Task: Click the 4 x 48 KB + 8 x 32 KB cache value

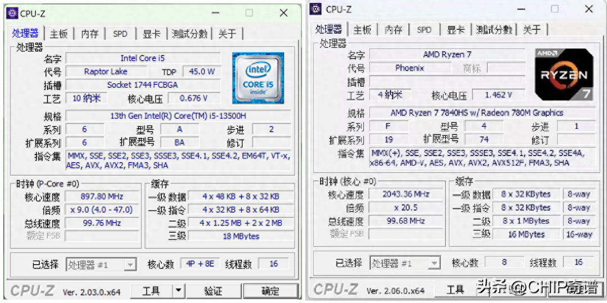Action: [241, 196]
